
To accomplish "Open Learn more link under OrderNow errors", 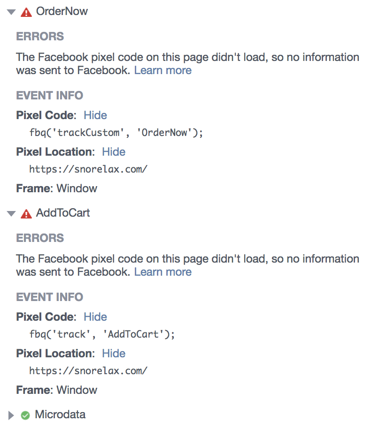I will coord(162,70).
